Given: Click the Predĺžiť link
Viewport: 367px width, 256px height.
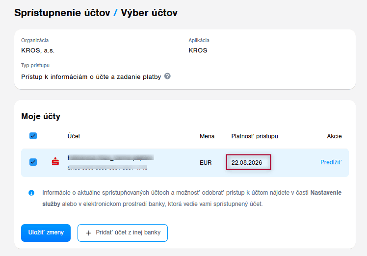Looking at the screenshot, I should tap(331, 162).
